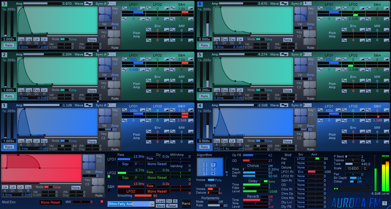Toggle Dither switch
Viewport: 391px width, 209px height.
click(x=353, y=182)
